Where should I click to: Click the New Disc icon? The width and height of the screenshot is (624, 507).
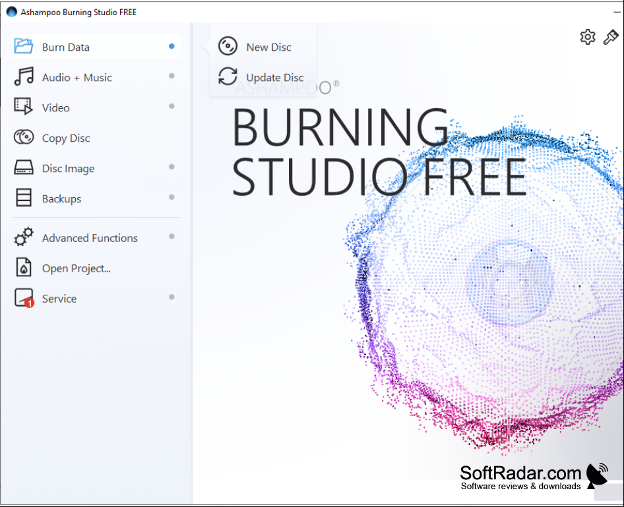pyautogui.click(x=228, y=46)
